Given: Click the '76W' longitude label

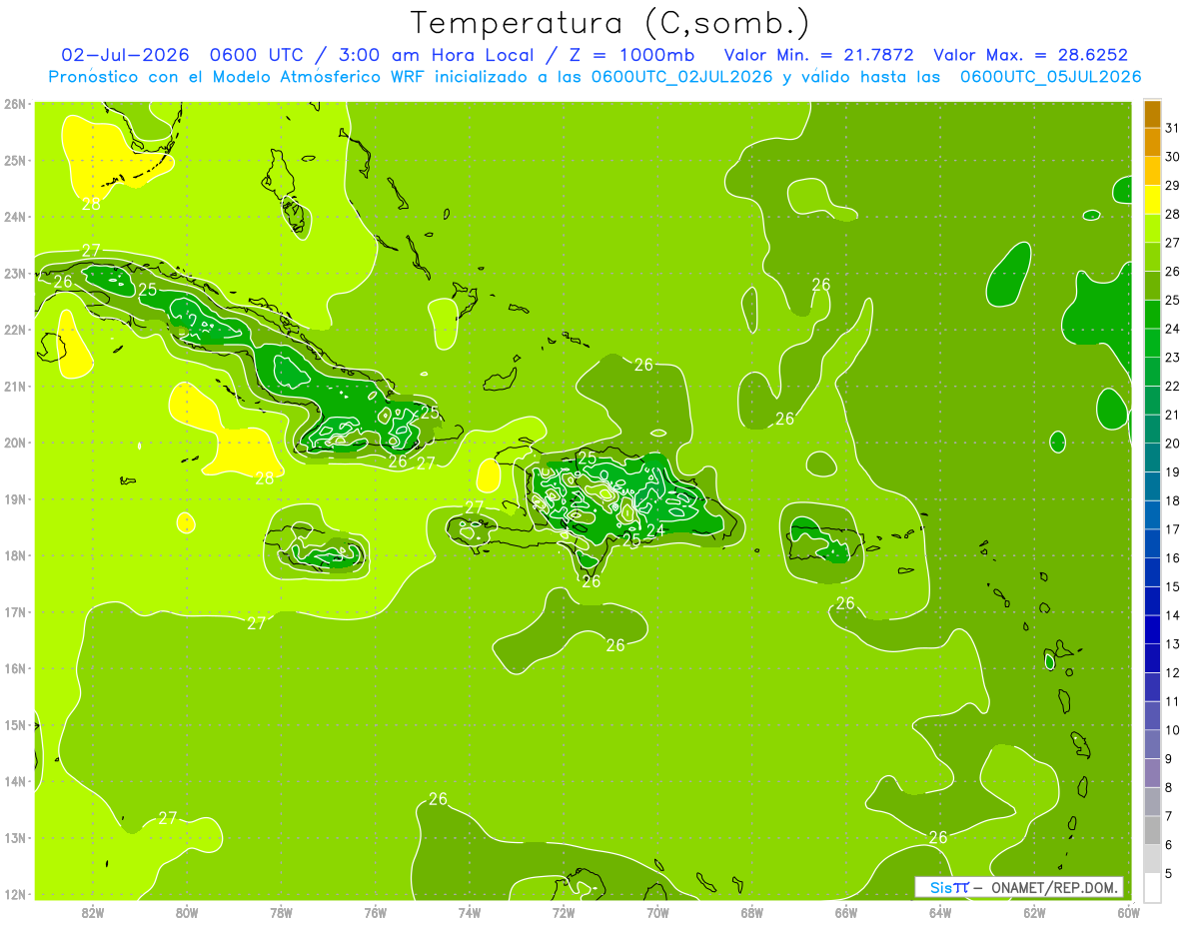Looking at the screenshot, I should coord(376,912).
